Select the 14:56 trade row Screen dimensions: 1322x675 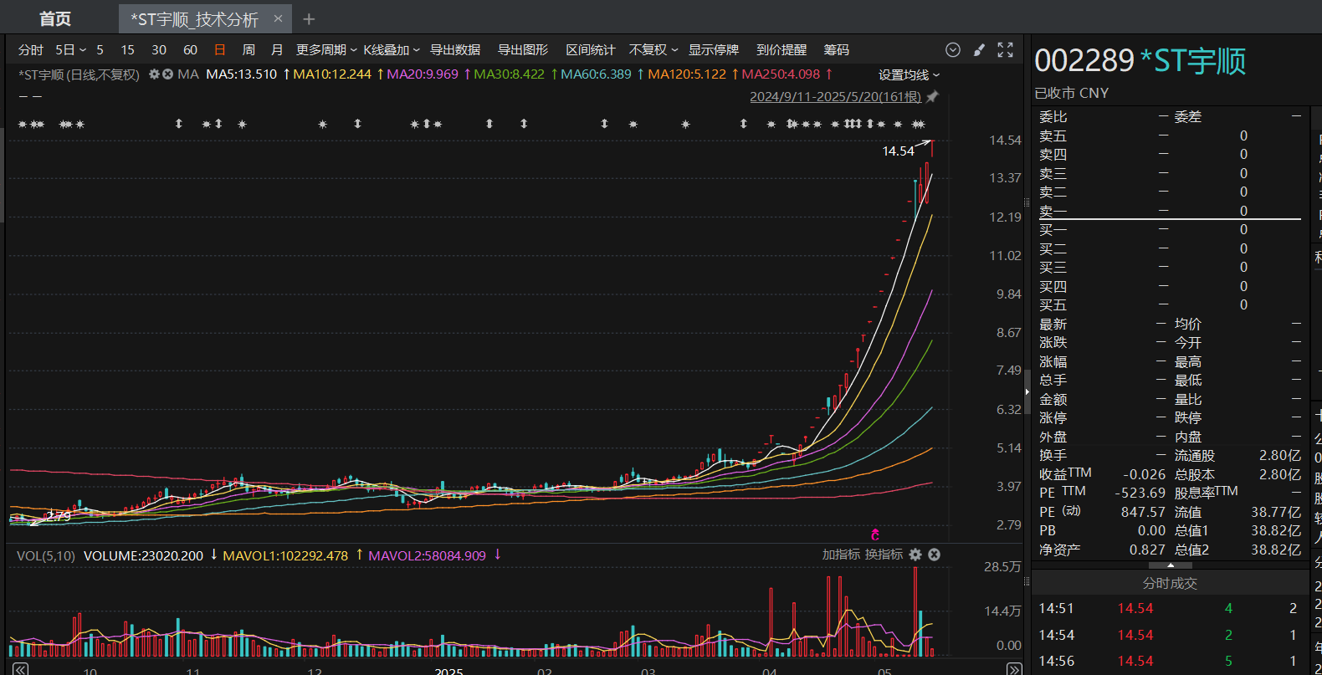pos(1170,661)
